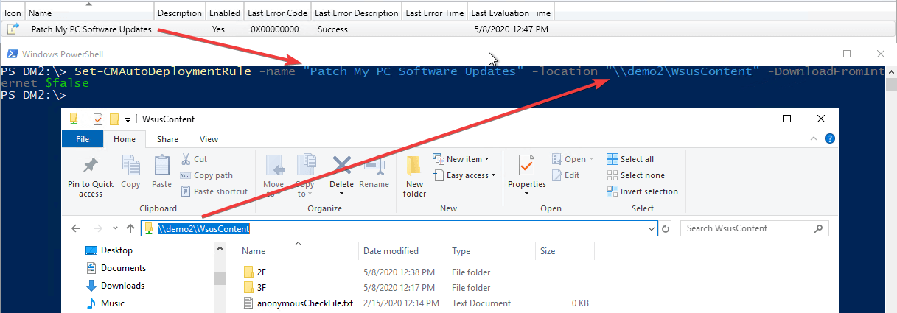Screen dimensions: 897x313
Task: Switch to the Share tab
Action: click(x=167, y=139)
